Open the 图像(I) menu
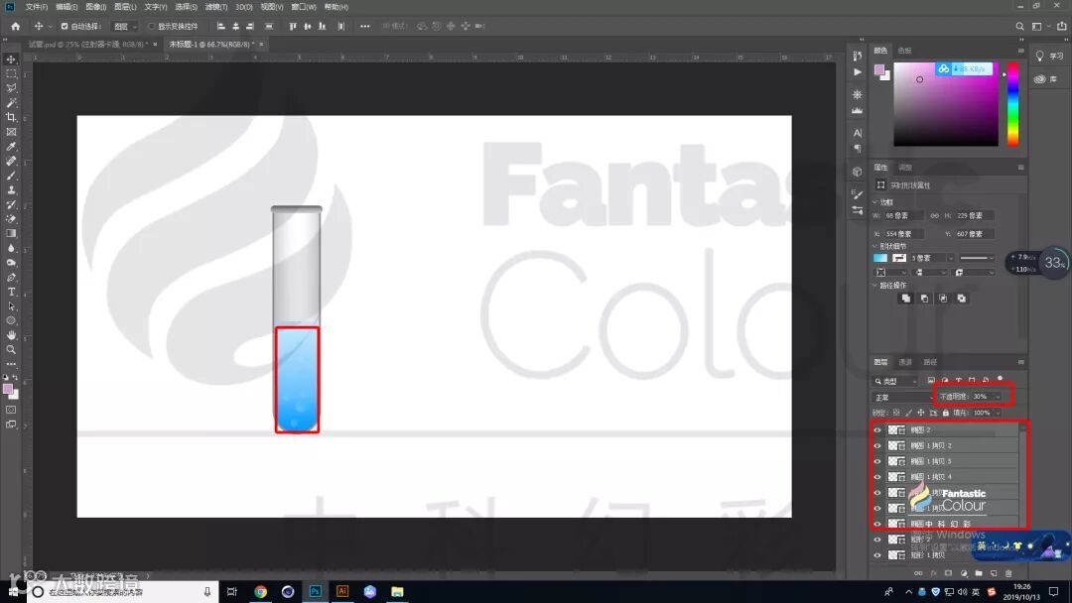This screenshot has height=603, width=1072. click(95, 7)
